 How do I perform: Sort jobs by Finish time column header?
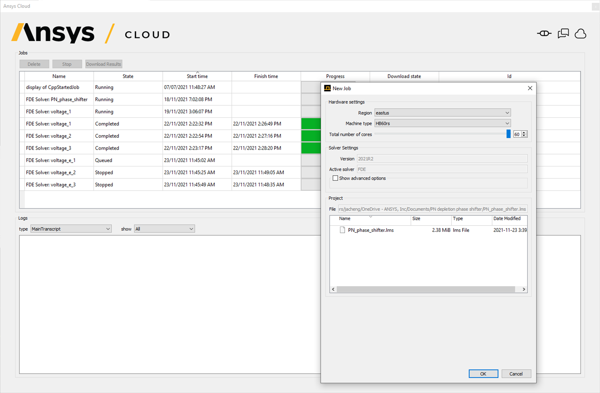point(266,76)
